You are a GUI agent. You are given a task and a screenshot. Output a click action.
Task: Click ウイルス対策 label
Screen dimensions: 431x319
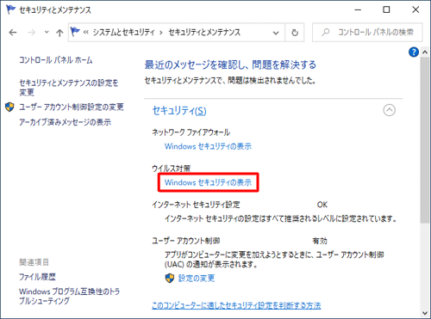click(x=172, y=169)
